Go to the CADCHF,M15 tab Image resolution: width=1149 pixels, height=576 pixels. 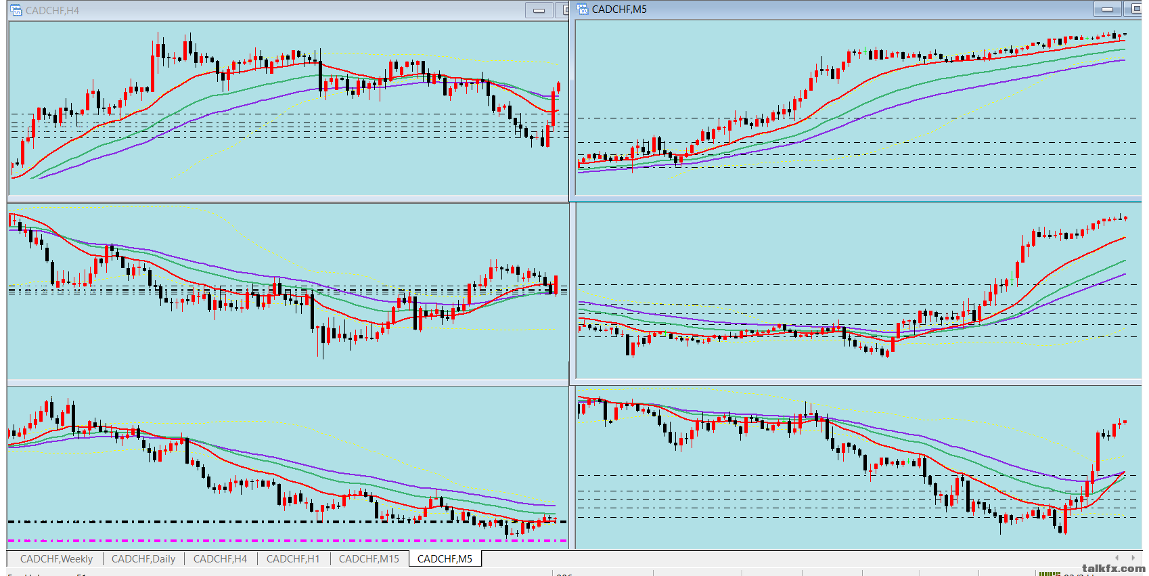pos(369,559)
